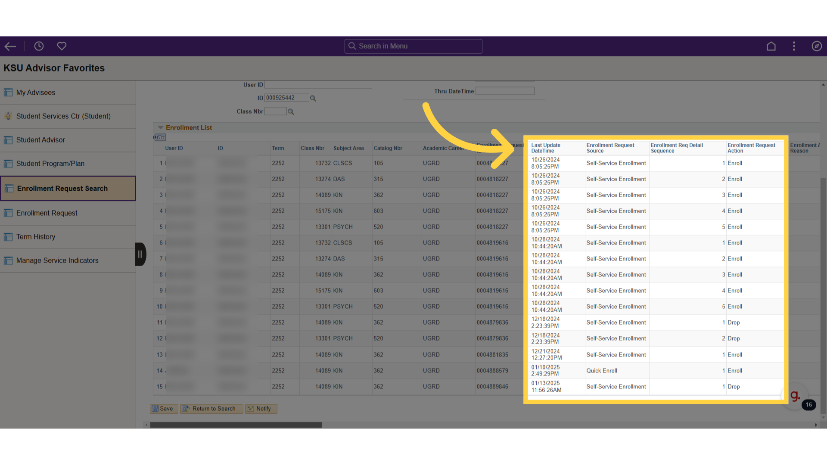Select Enrollment Request Search item
This screenshot has width=827, height=465.
coord(68,188)
